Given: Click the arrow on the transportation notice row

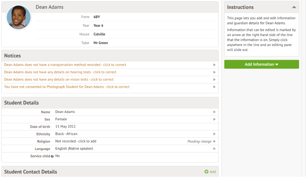Looking at the screenshot, I should point(215,65).
